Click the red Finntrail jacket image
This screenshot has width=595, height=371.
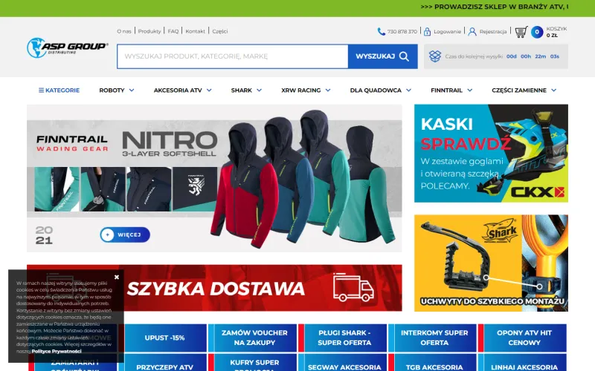245,185
